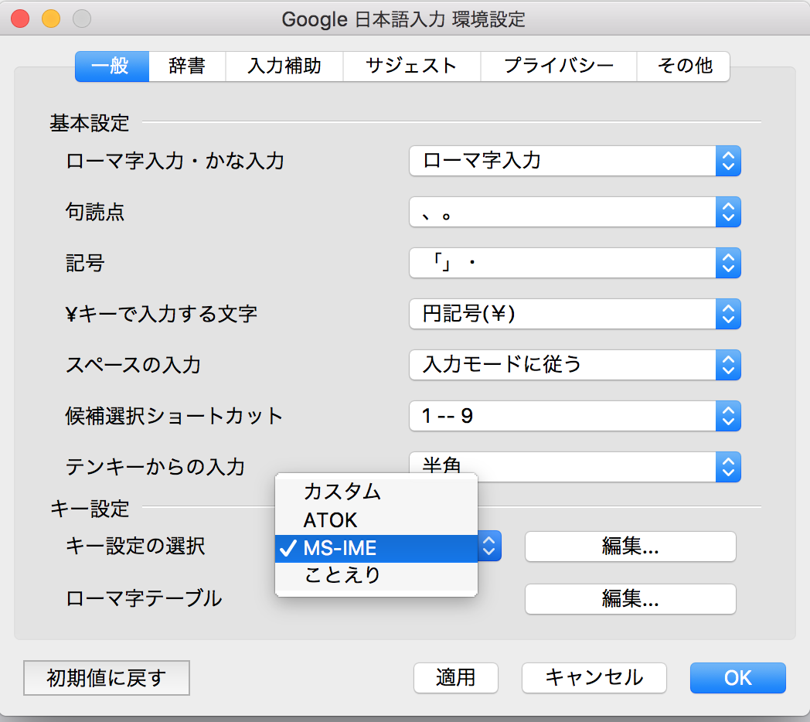Close the window with red button

point(20,19)
